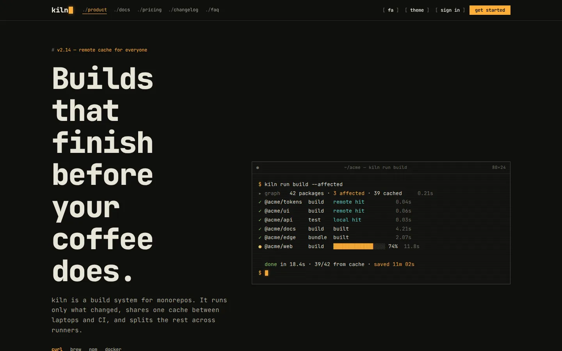This screenshot has height=351, width=562.
Task: Click the @acme/ui checkmark icon
Action: tap(260, 211)
